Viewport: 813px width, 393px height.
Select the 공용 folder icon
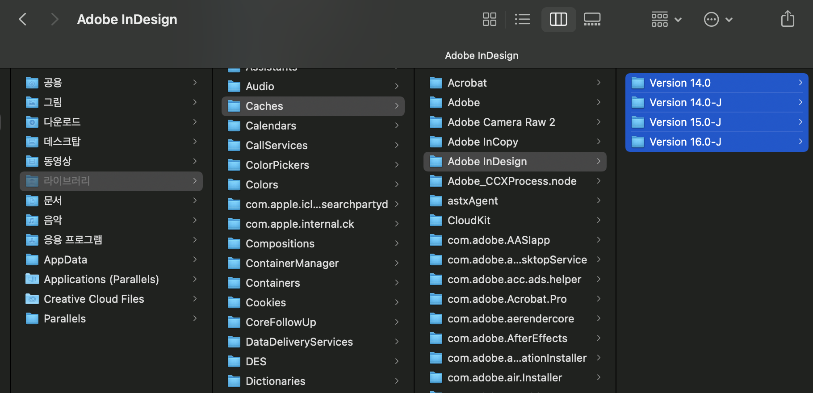point(32,83)
